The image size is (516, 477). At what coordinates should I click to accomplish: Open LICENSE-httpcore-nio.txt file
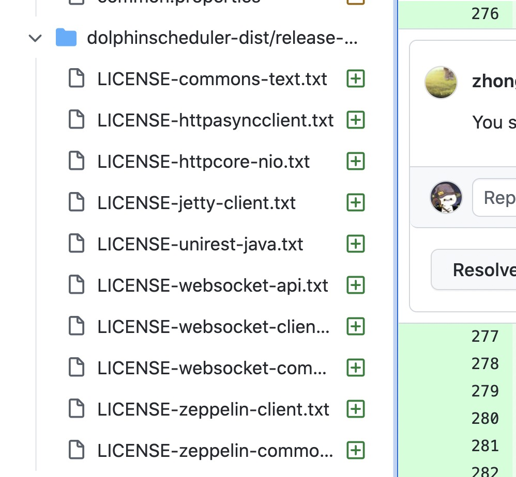(x=203, y=162)
